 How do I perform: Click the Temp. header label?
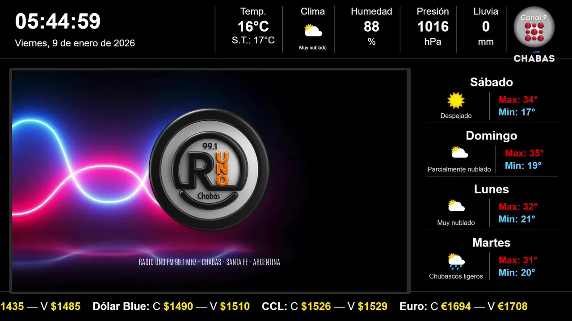click(253, 12)
